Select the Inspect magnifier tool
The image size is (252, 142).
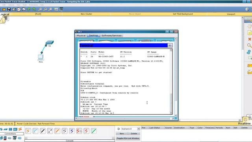[249, 46]
